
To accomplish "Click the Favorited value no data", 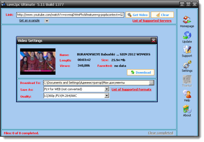I will pos(120,66).
